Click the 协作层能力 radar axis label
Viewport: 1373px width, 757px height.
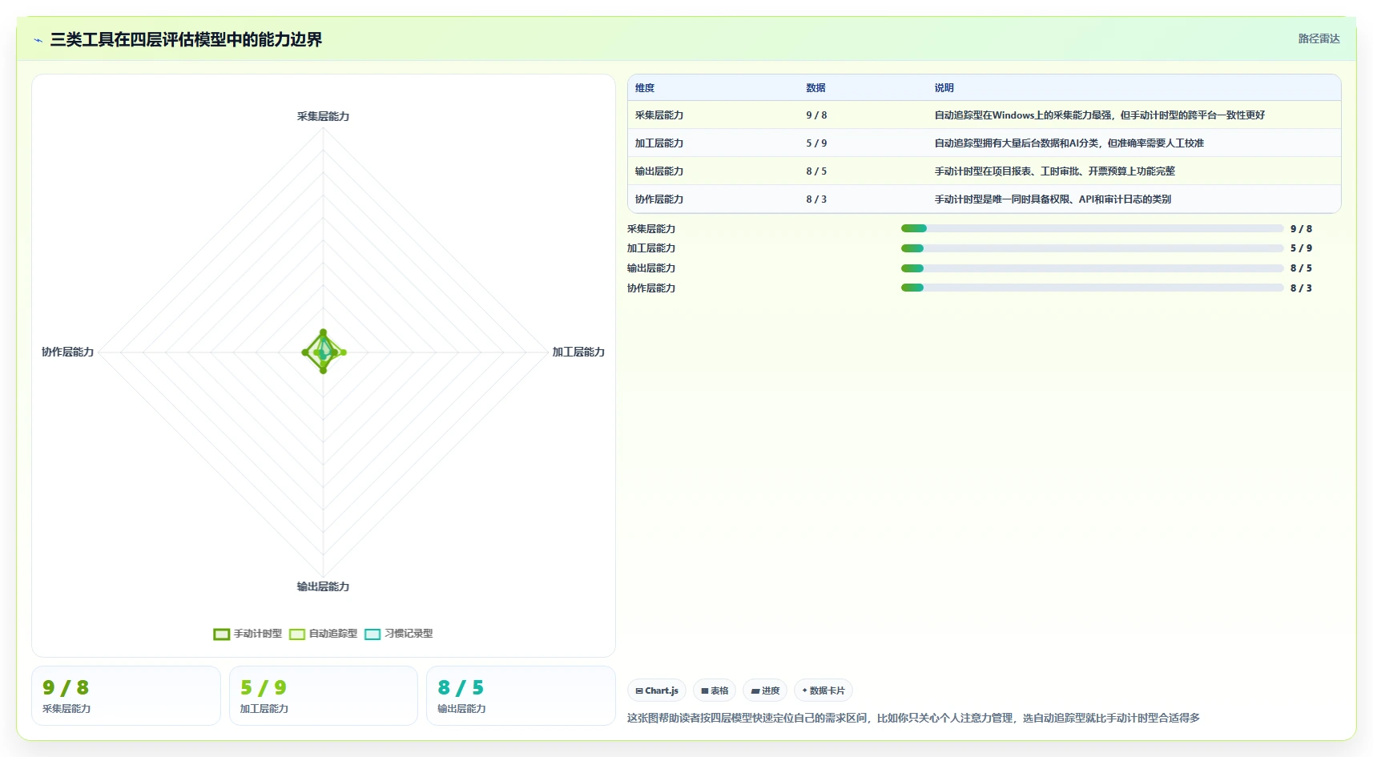68,352
